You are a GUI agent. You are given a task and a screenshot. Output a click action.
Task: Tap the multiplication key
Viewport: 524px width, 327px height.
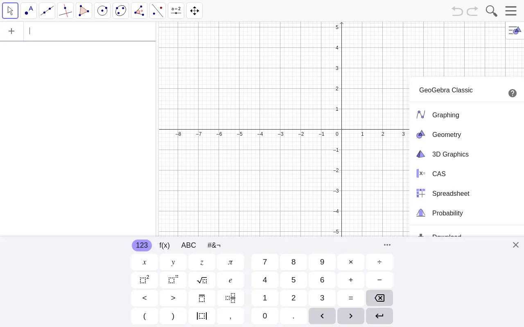pos(351,262)
